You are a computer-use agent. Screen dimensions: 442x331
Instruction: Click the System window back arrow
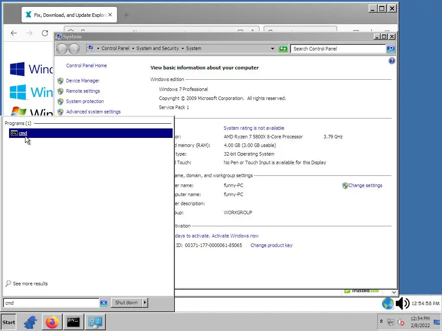coord(62,49)
